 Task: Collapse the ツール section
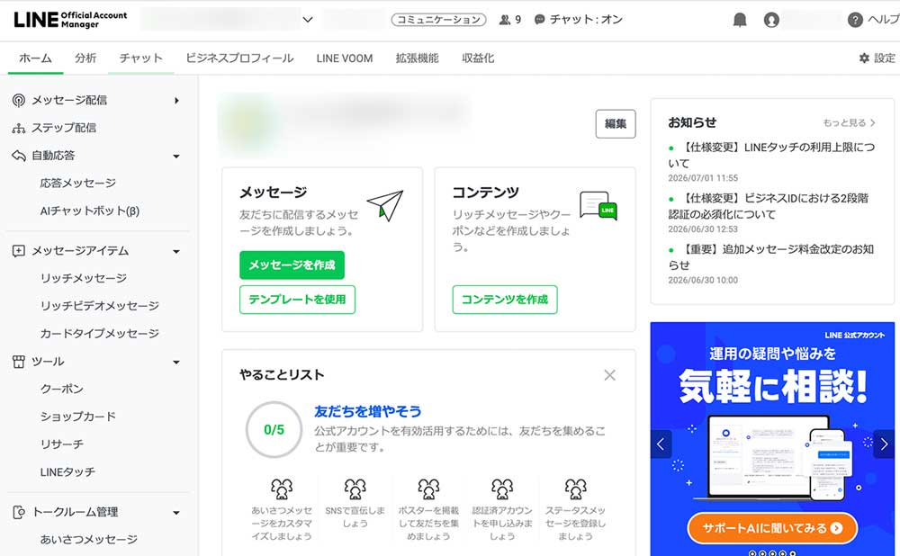pyautogui.click(x=176, y=362)
